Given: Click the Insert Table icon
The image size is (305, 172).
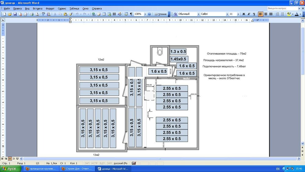Looking at the screenshot, I should 104,14.
